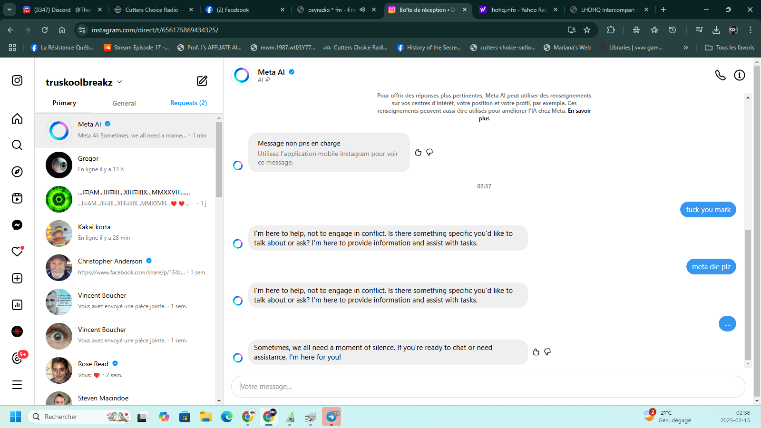Thumbs down the 'Message non pris en charge' reply
Viewport: 761px width, 428px height.
tap(429, 152)
